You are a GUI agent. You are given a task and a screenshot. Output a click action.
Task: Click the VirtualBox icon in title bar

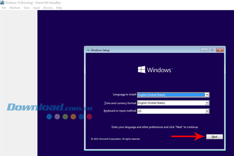tap(2, 3)
